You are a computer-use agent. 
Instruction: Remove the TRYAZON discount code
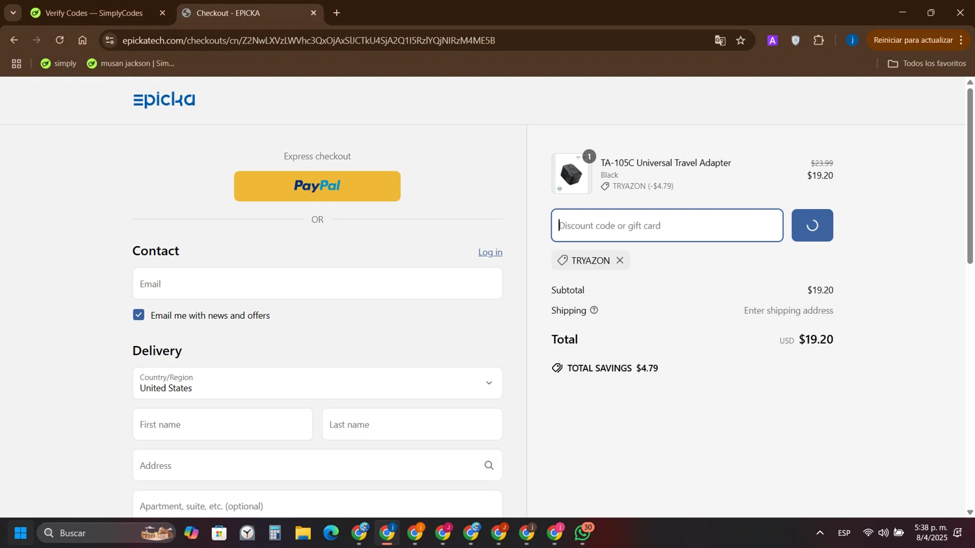(x=620, y=260)
